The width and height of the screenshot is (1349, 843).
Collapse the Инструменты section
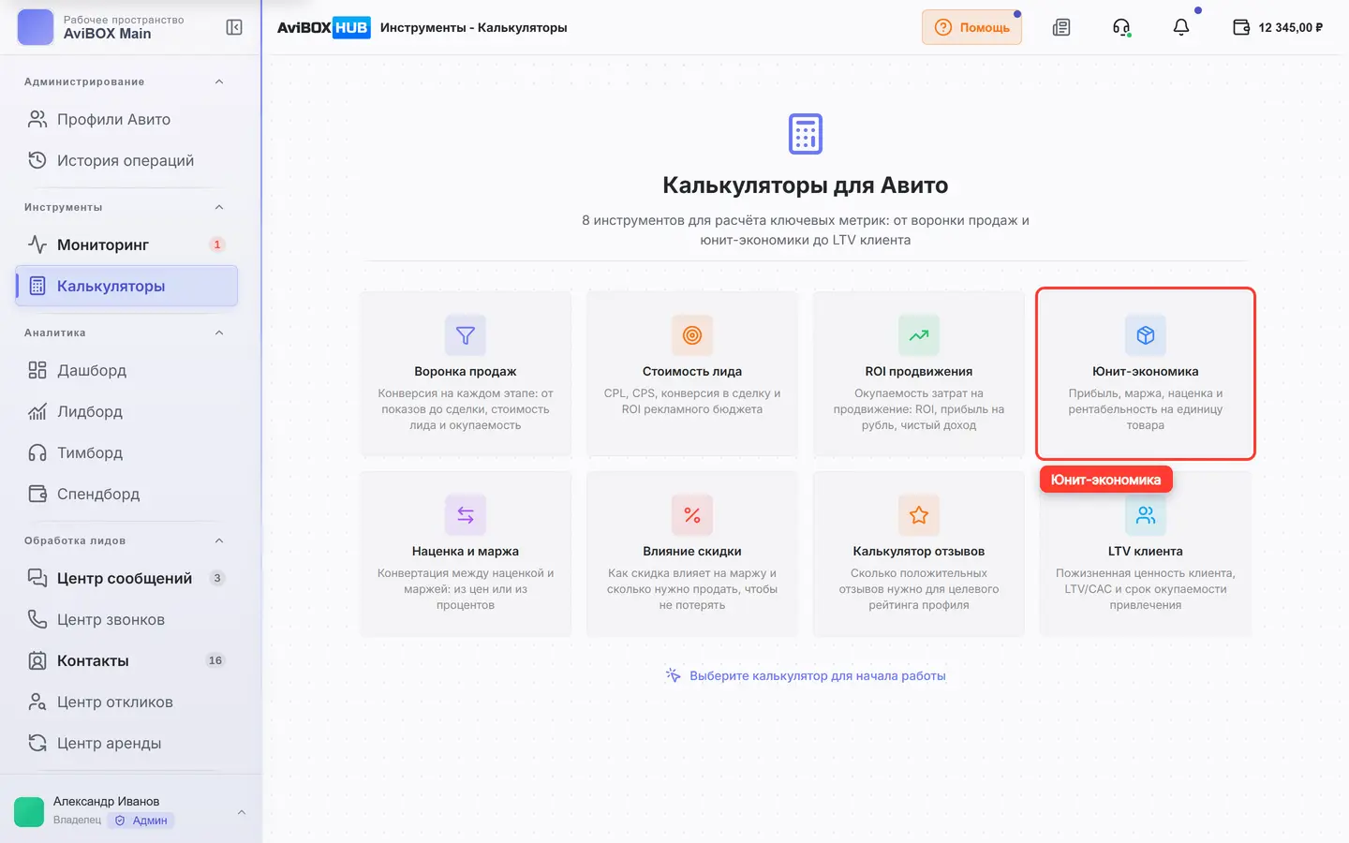pyautogui.click(x=219, y=207)
